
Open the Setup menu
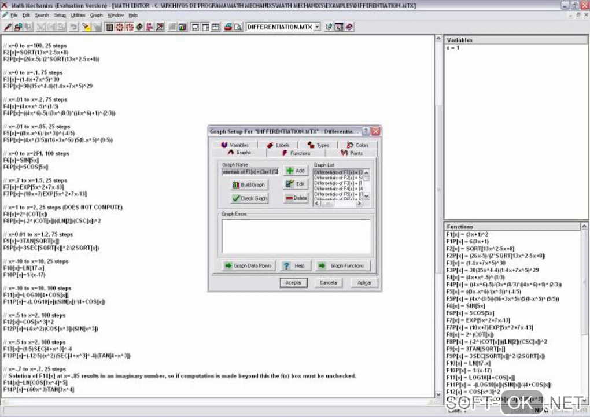(x=60, y=16)
